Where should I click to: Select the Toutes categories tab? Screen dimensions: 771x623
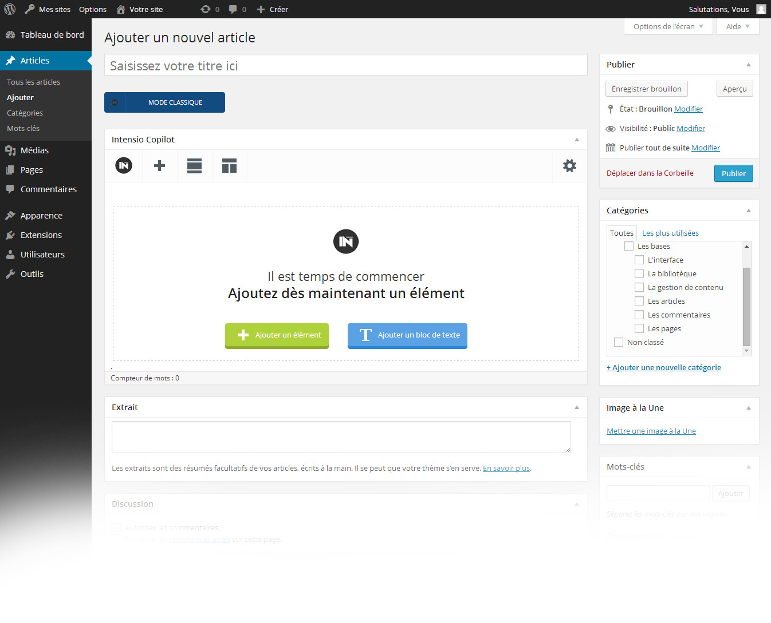click(x=621, y=233)
